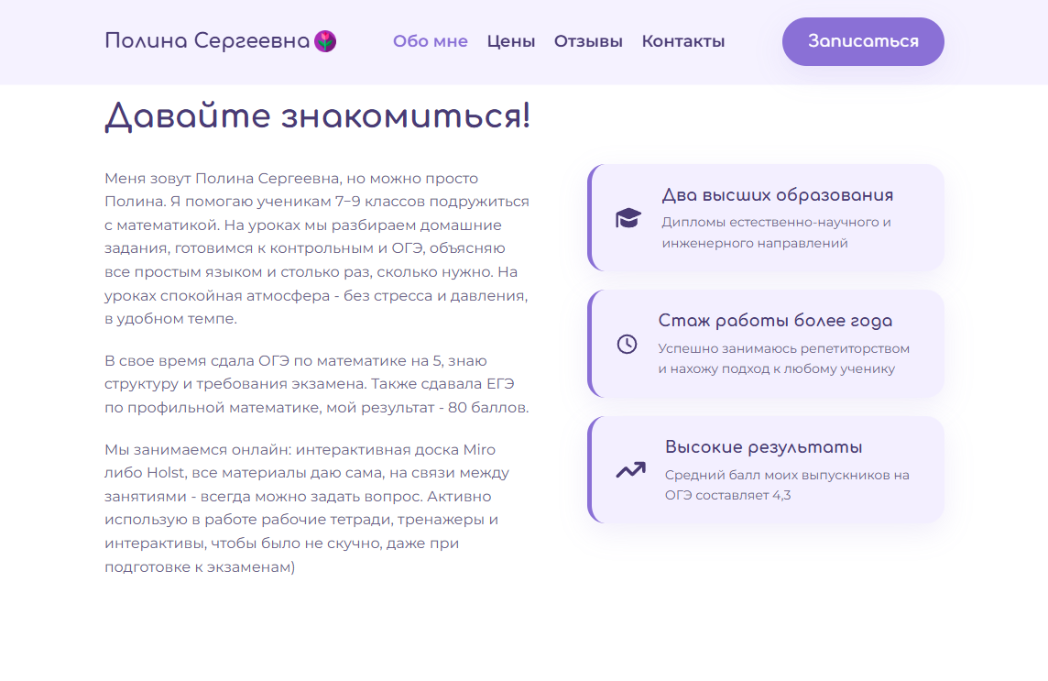This screenshot has width=1048, height=681.
Task: Click the text Дипломы естественно-научного и инженерного направлений
Action: 776,232
